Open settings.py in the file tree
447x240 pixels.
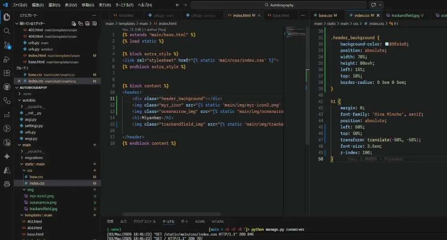click(x=34, y=126)
